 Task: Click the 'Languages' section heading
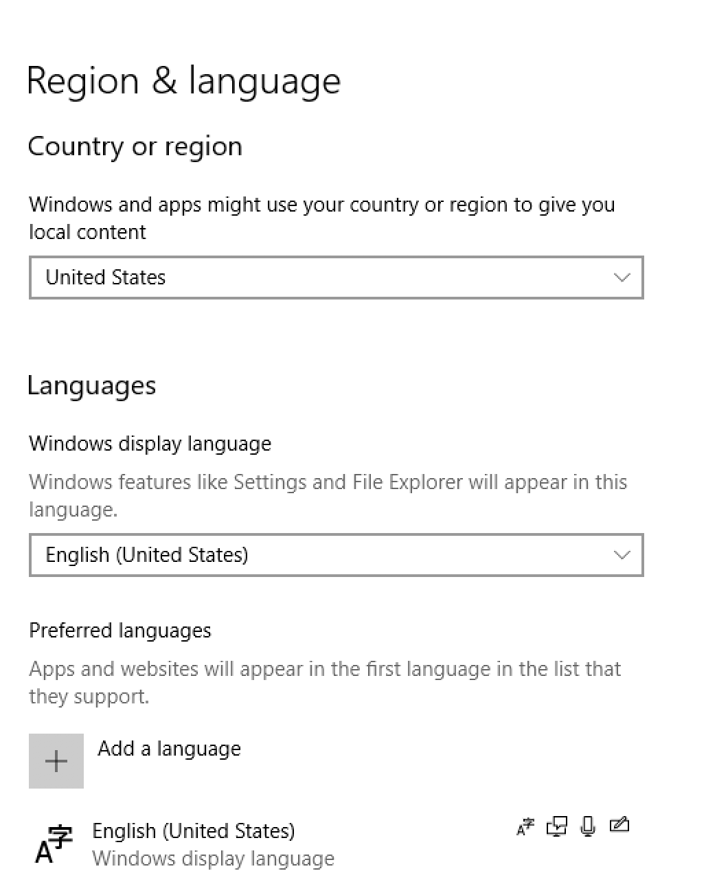pos(92,385)
